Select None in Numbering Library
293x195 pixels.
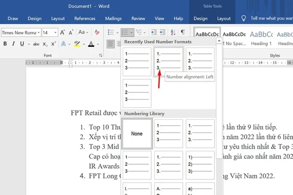click(x=137, y=134)
